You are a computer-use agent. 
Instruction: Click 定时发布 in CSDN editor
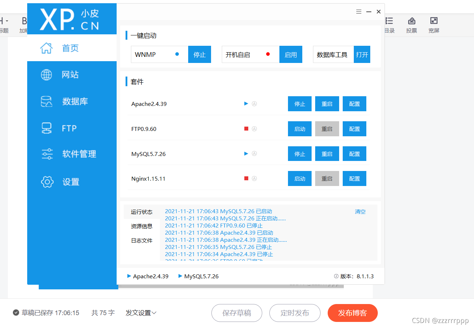pos(295,313)
